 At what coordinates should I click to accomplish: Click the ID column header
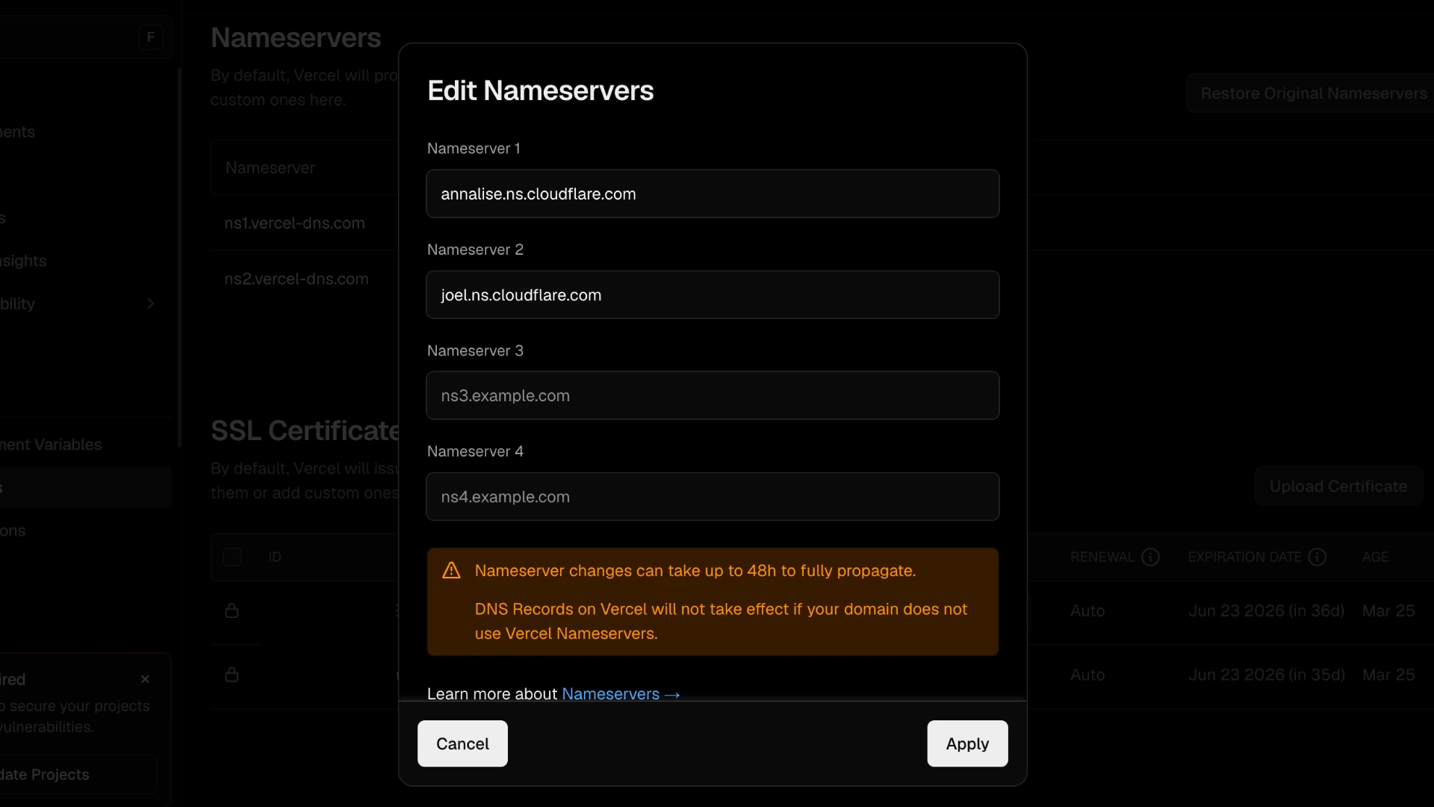275,557
